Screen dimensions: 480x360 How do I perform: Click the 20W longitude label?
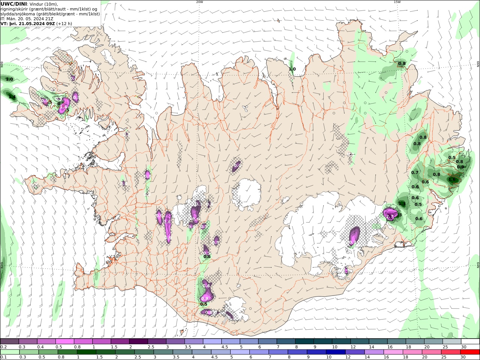(199, 2)
